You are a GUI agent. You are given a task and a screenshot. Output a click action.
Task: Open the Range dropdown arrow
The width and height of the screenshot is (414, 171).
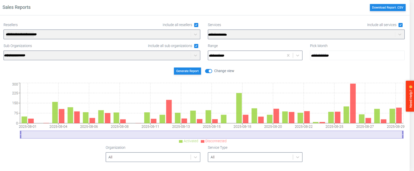coord(298,56)
